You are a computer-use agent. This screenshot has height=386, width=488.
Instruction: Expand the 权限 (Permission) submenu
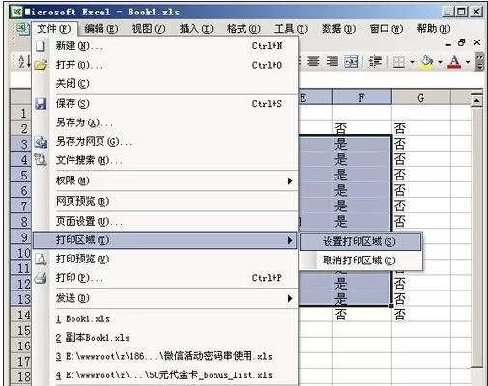click(x=165, y=180)
